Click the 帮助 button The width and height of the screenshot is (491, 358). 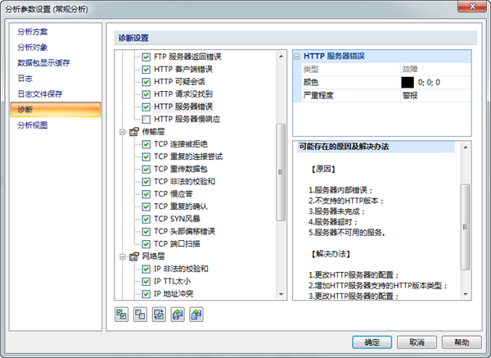pos(462,342)
